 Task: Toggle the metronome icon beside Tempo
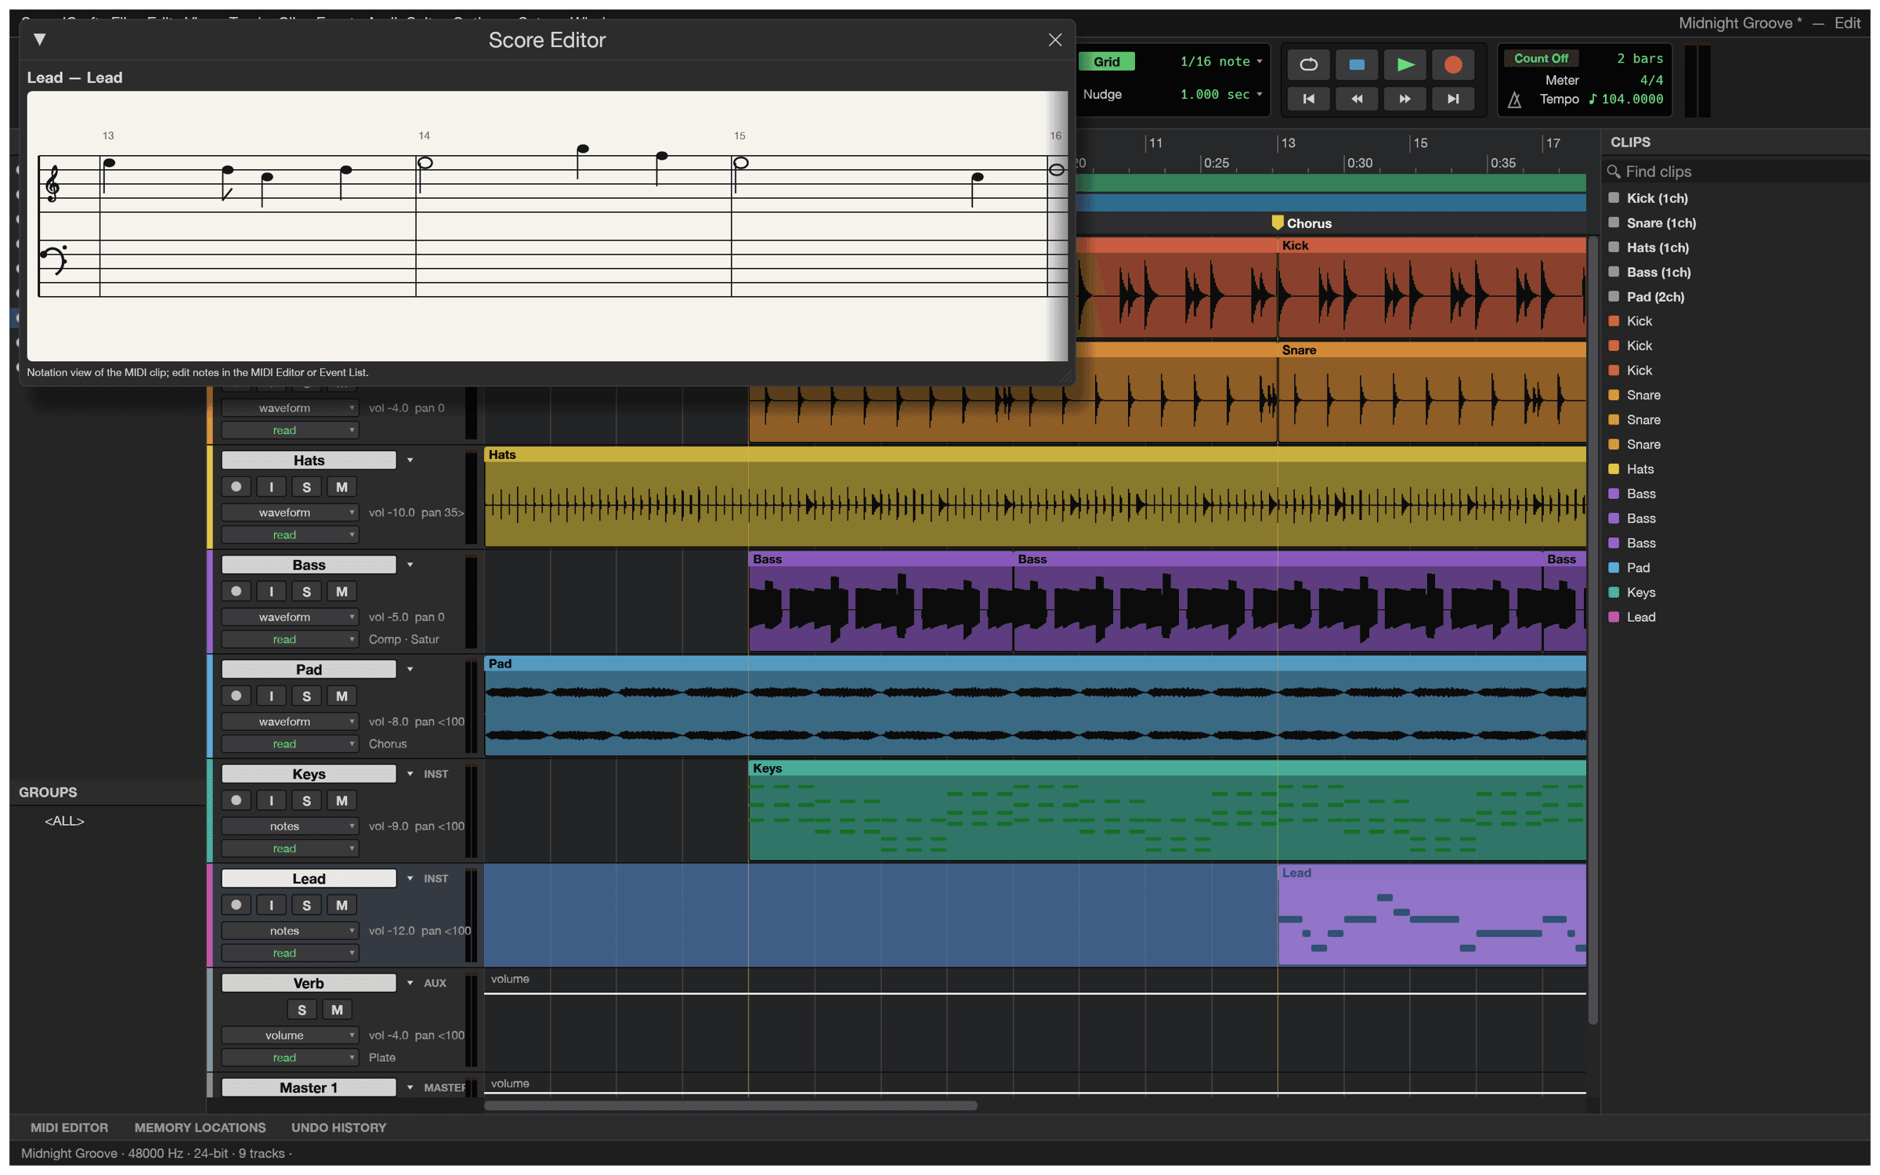tap(1514, 99)
